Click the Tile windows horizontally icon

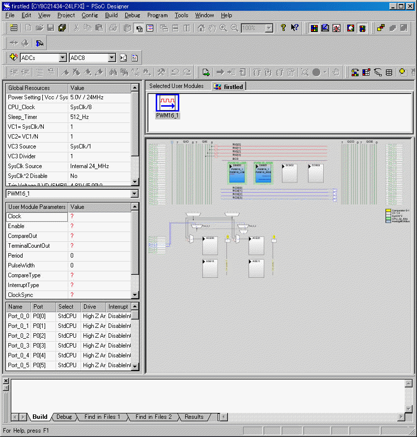(x=175, y=28)
